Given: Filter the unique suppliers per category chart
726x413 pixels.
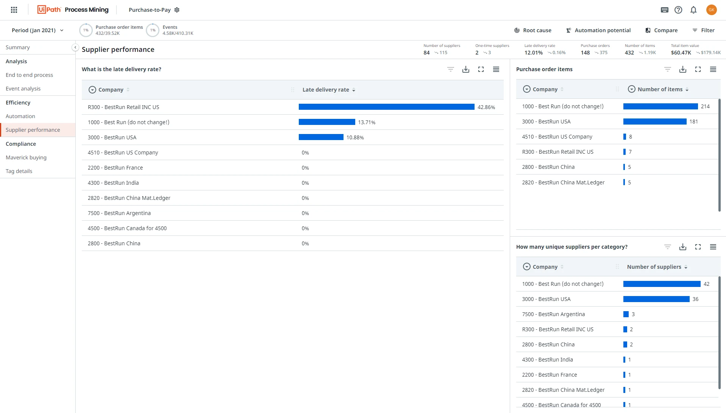Looking at the screenshot, I should (668, 247).
